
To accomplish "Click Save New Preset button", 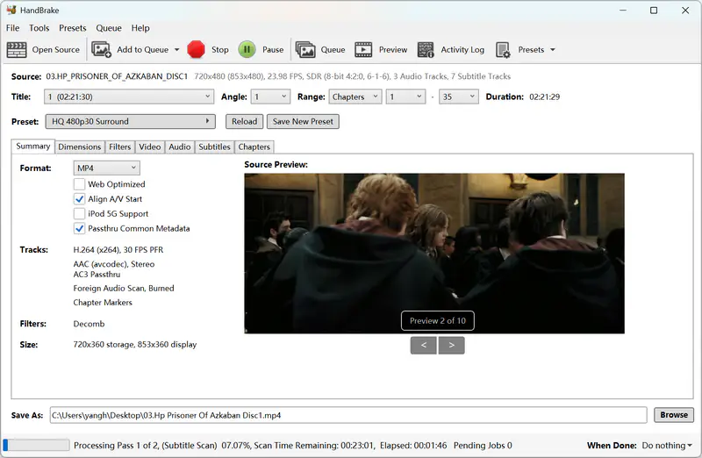I will [303, 121].
